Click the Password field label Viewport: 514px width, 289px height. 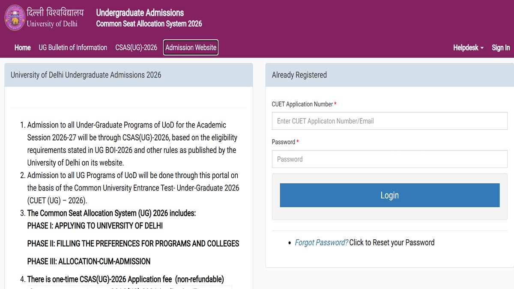pos(284,142)
